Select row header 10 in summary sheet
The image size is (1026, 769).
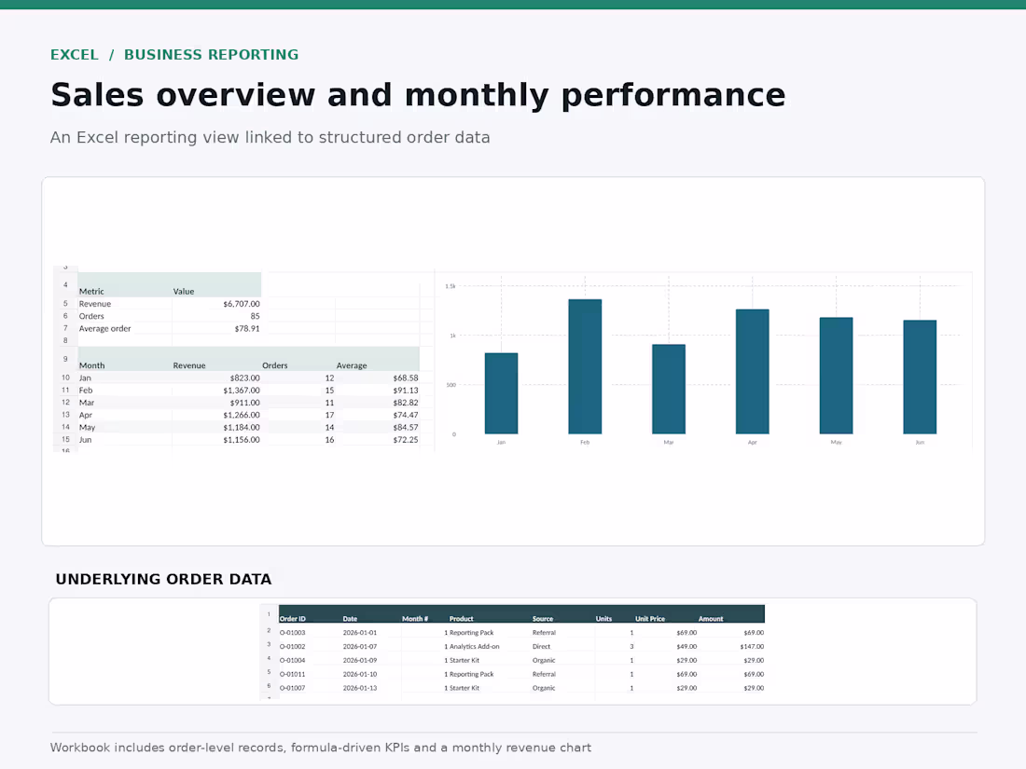click(x=65, y=378)
